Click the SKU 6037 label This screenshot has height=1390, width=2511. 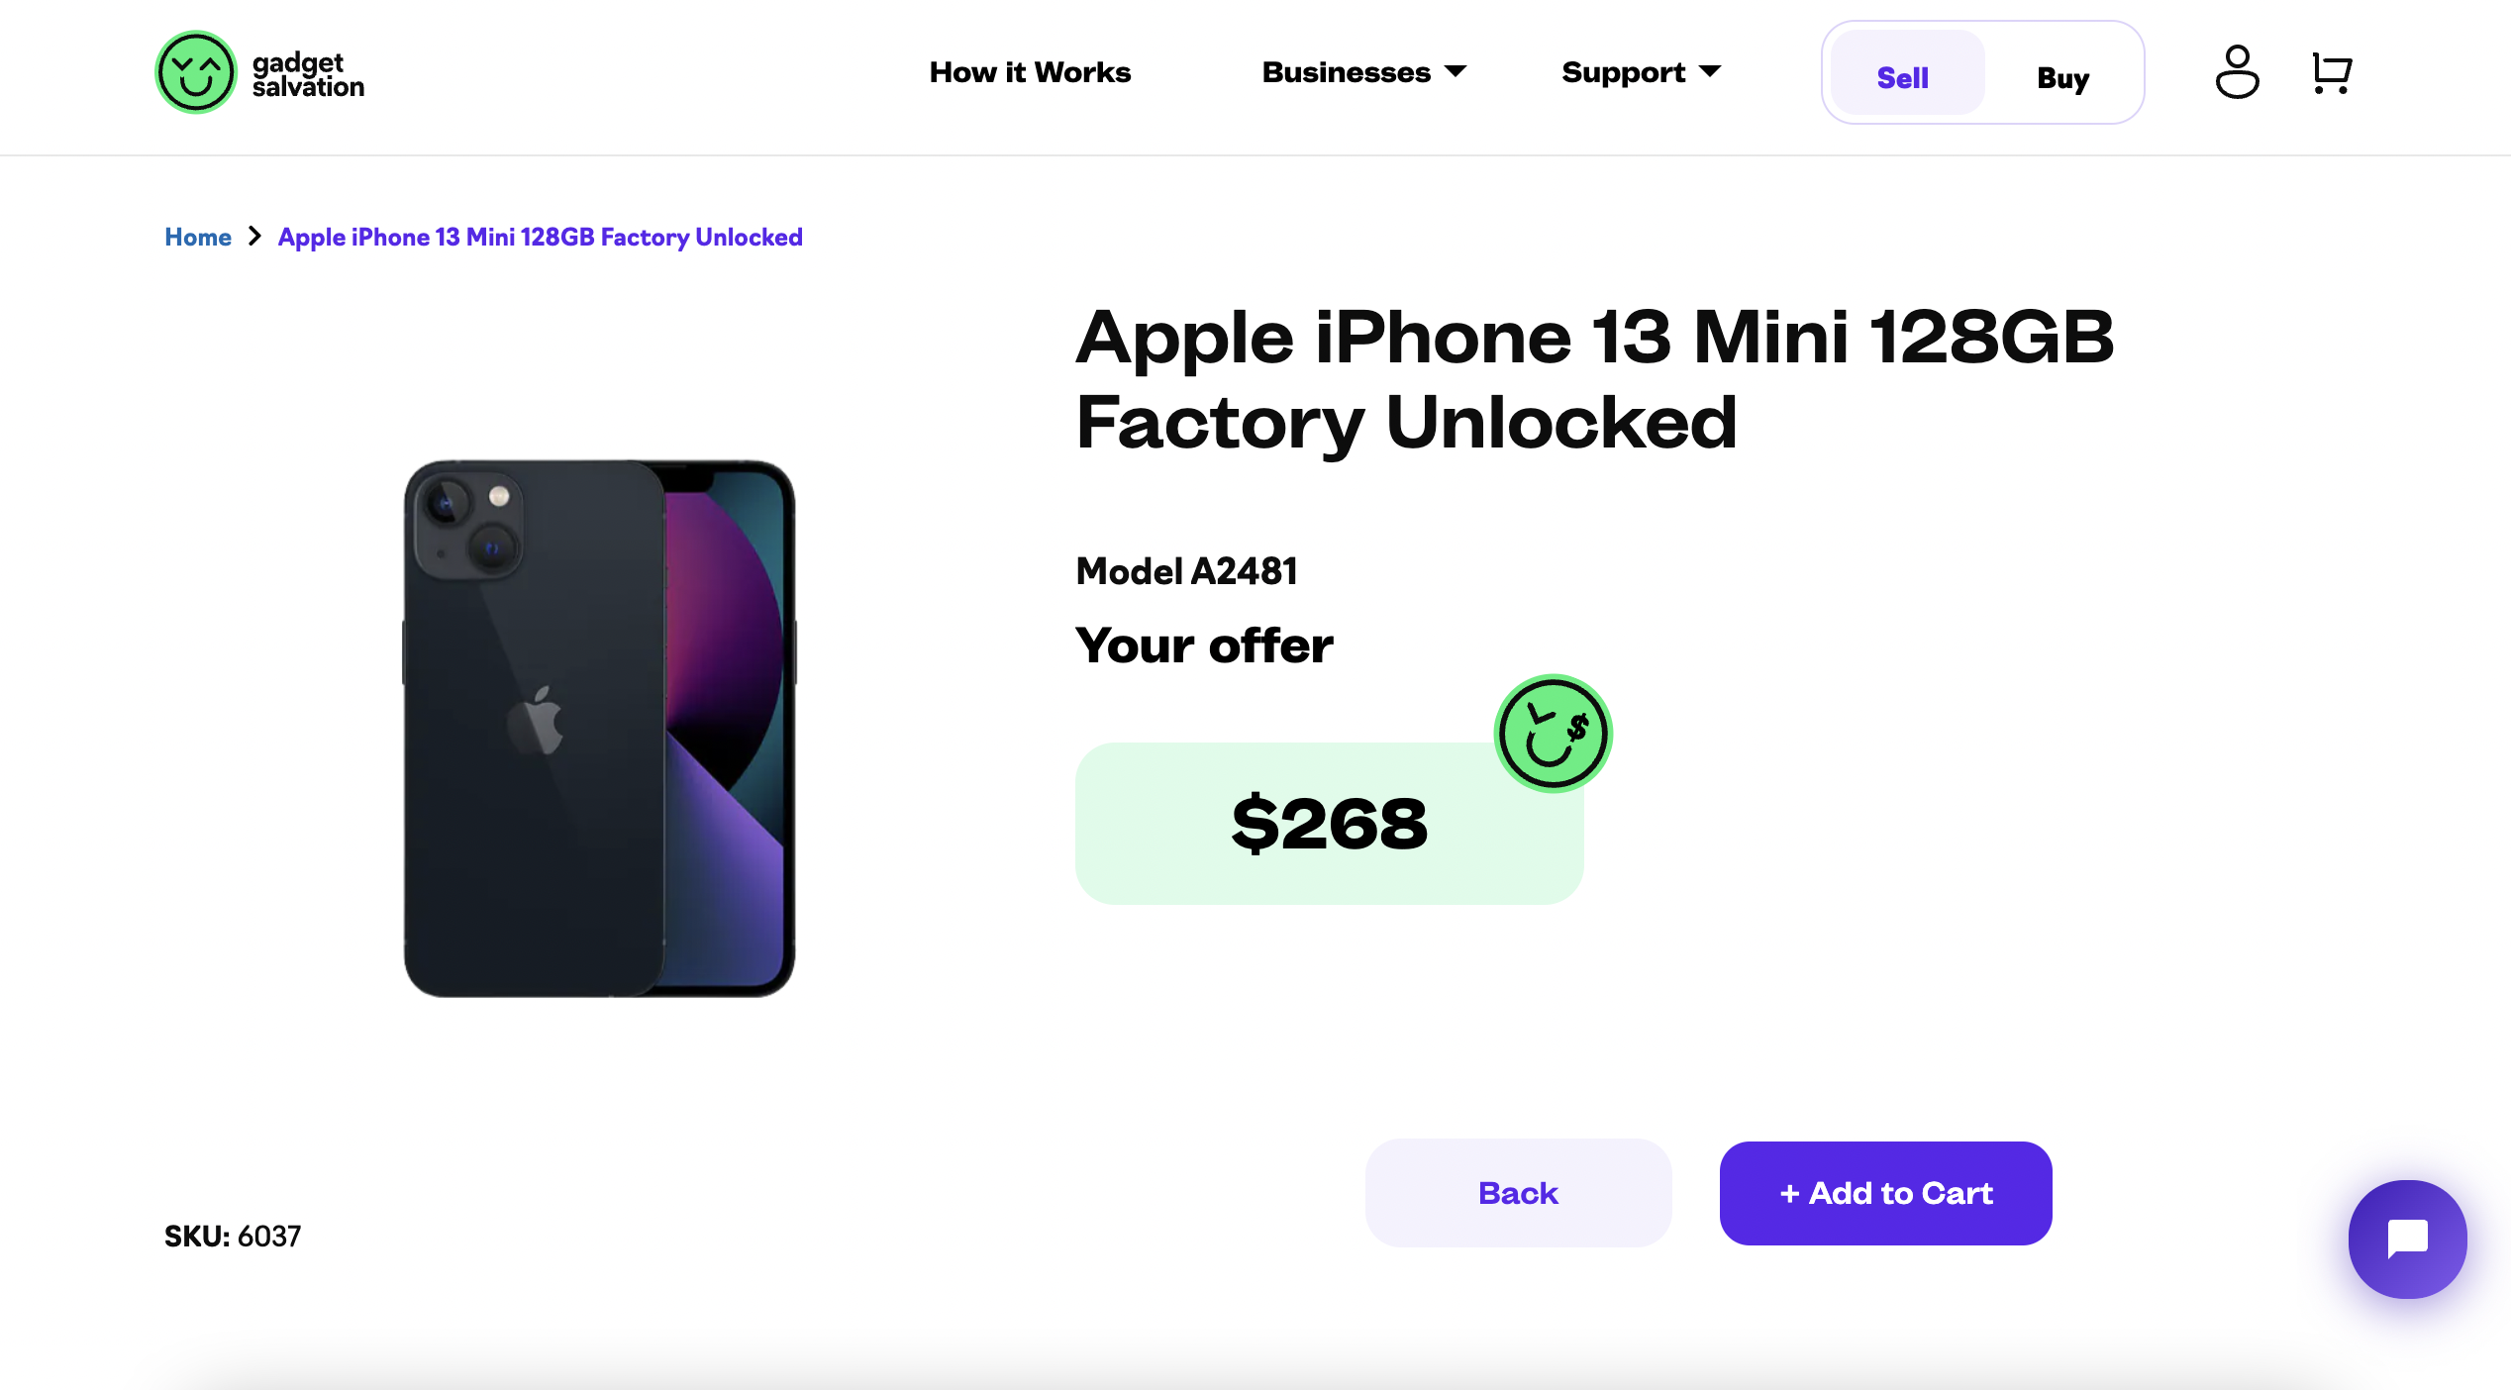pyautogui.click(x=233, y=1236)
